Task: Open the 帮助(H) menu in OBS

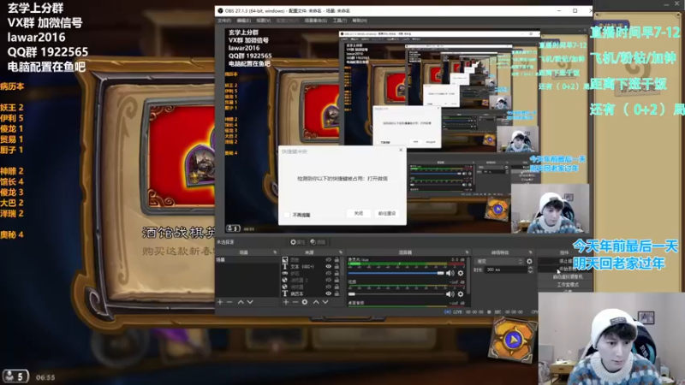Action: pos(360,21)
